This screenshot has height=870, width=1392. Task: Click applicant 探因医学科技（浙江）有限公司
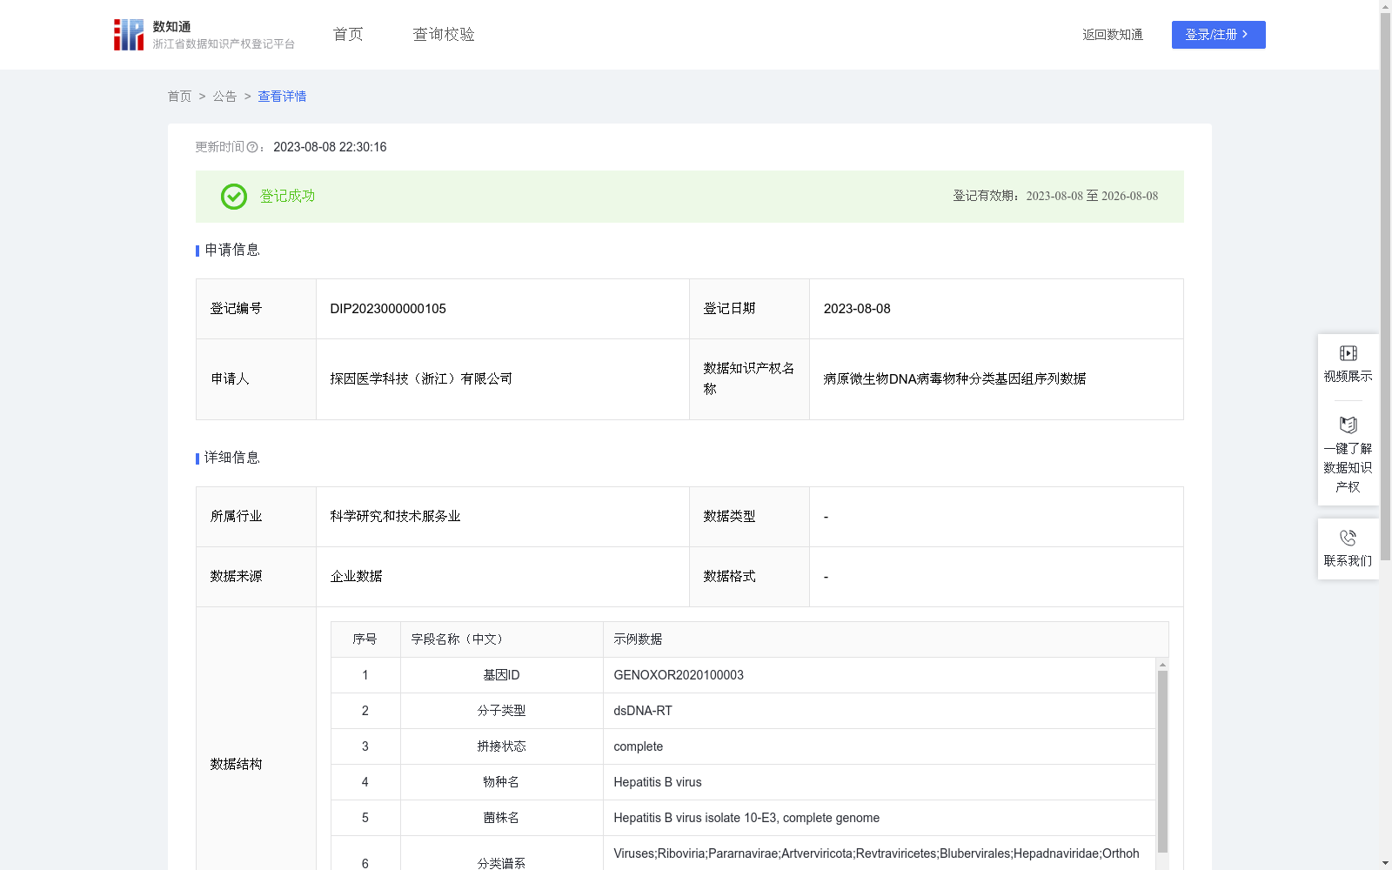[421, 379]
